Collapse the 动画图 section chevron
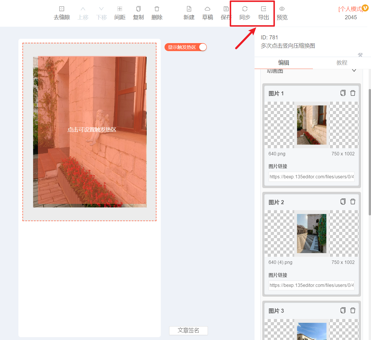Screen dimensions: 371x340 (x=354, y=71)
